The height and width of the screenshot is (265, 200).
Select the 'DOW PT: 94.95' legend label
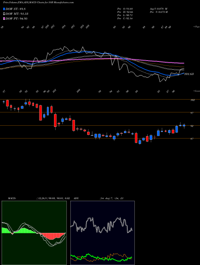coord(16,18)
